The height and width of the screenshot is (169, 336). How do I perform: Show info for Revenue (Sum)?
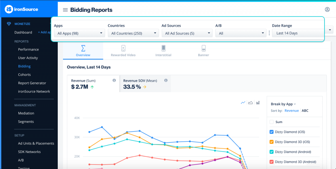(114, 80)
